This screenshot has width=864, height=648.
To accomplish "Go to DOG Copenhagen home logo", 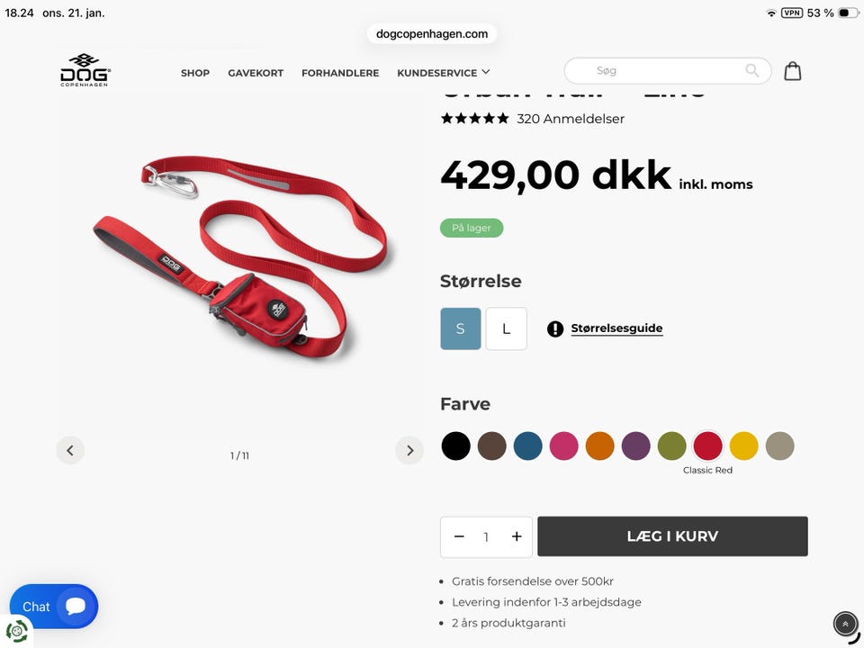I will tap(85, 70).
